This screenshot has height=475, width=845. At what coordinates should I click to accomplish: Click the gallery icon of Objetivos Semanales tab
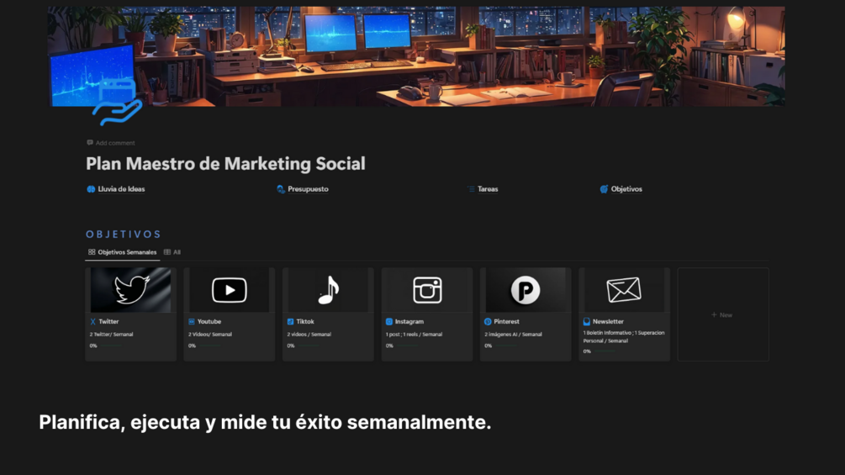pyautogui.click(x=92, y=252)
